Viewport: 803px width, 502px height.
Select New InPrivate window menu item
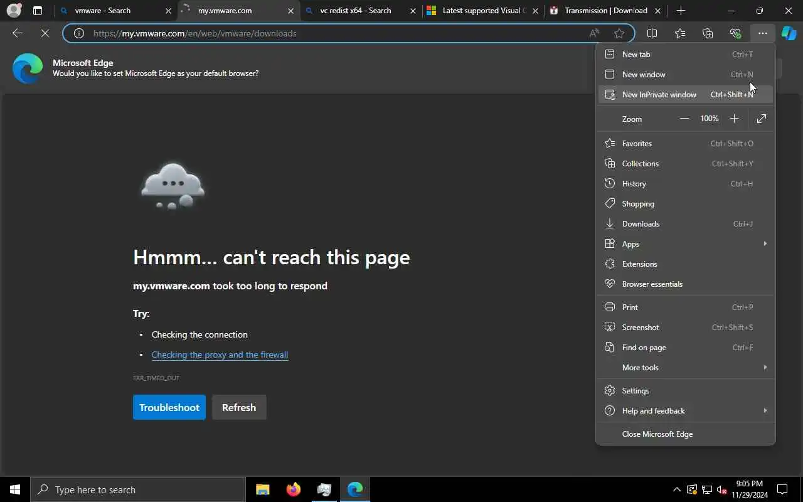(685, 95)
